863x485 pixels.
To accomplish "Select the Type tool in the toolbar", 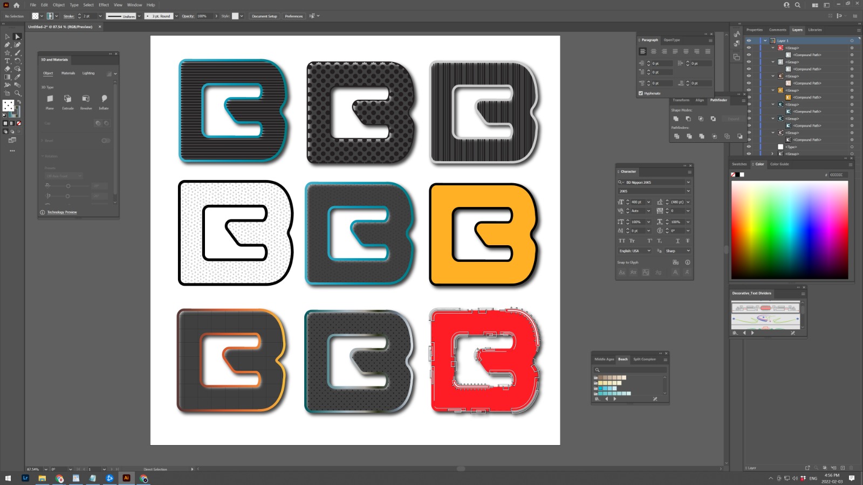I will coord(7,61).
